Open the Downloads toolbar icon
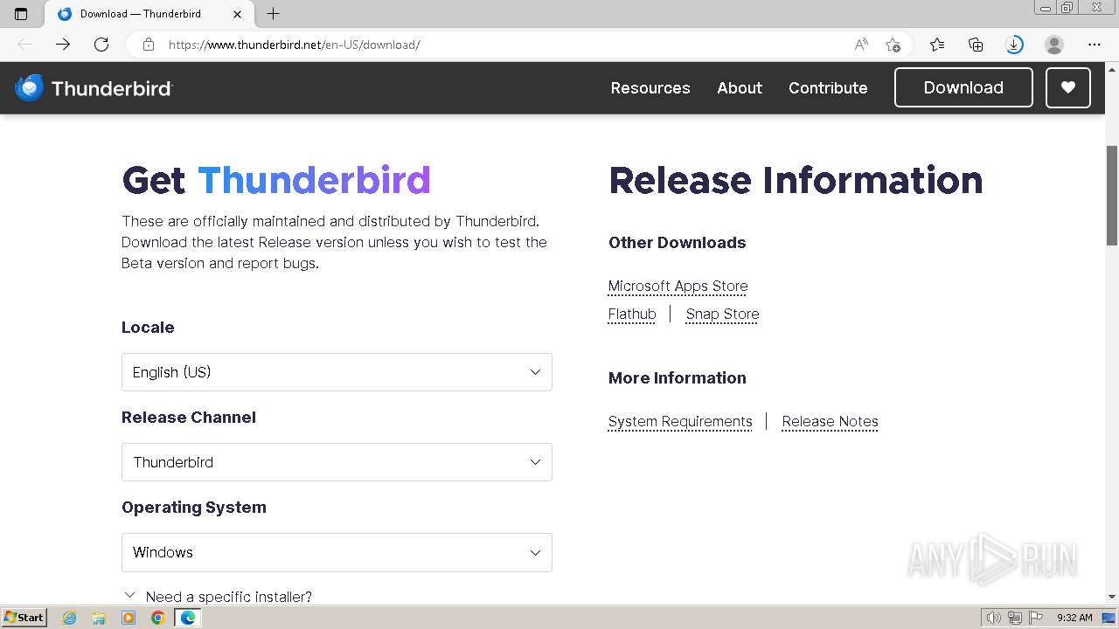The width and height of the screenshot is (1119, 629). (1014, 45)
